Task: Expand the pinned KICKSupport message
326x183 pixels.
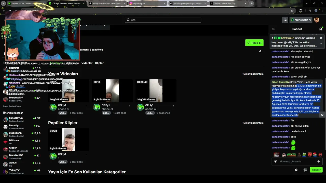Action: click(321, 43)
